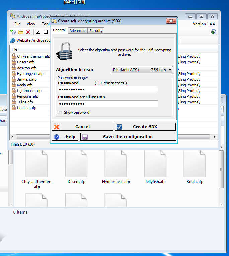Screen dimensions: 229x256
Task: Click the padlock icon beside Chrysanthemum.afp
Action: 14,56
